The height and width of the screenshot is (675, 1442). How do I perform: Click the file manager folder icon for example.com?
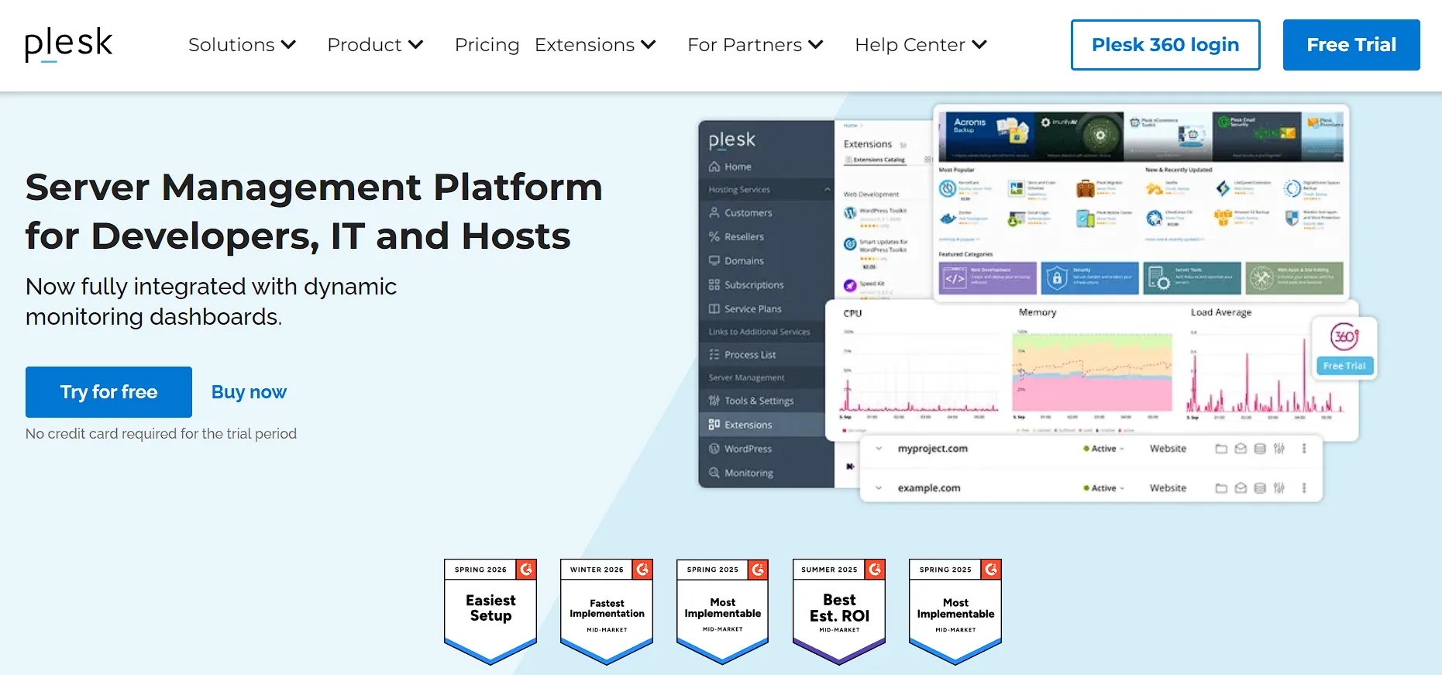click(x=1221, y=488)
